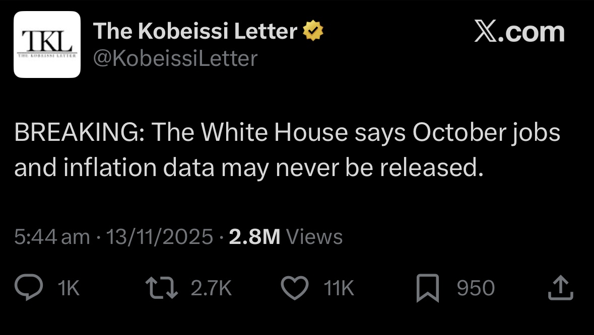Click the X.com logo
The height and width of the screenshot is (335, 594).
519,32
